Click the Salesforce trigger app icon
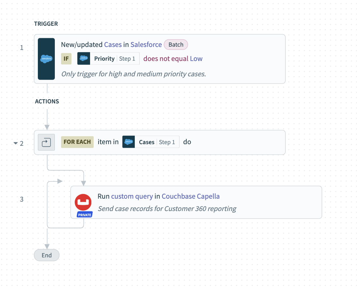 point(46,59)
